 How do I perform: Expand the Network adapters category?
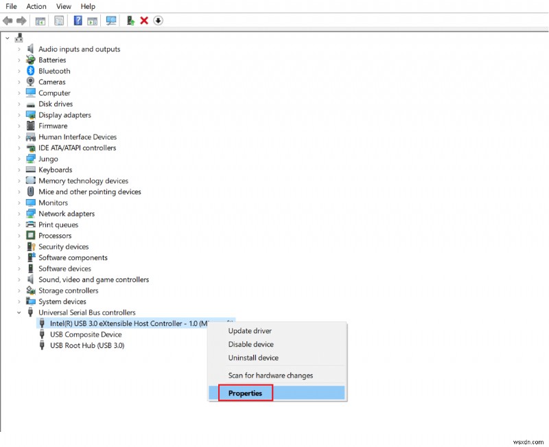[x=19, y=214]
